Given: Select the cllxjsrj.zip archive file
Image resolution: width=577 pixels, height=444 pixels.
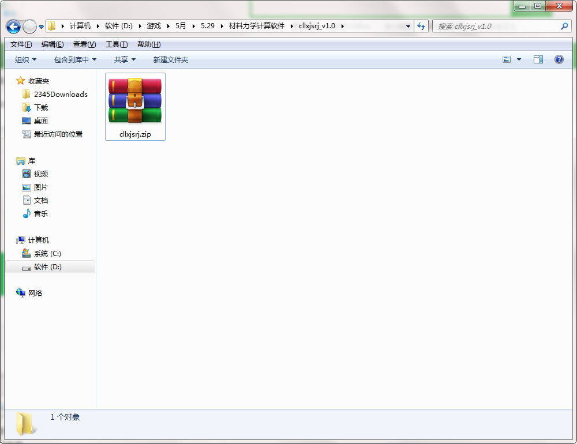Looking at the screenshot, I should (135, 107).
